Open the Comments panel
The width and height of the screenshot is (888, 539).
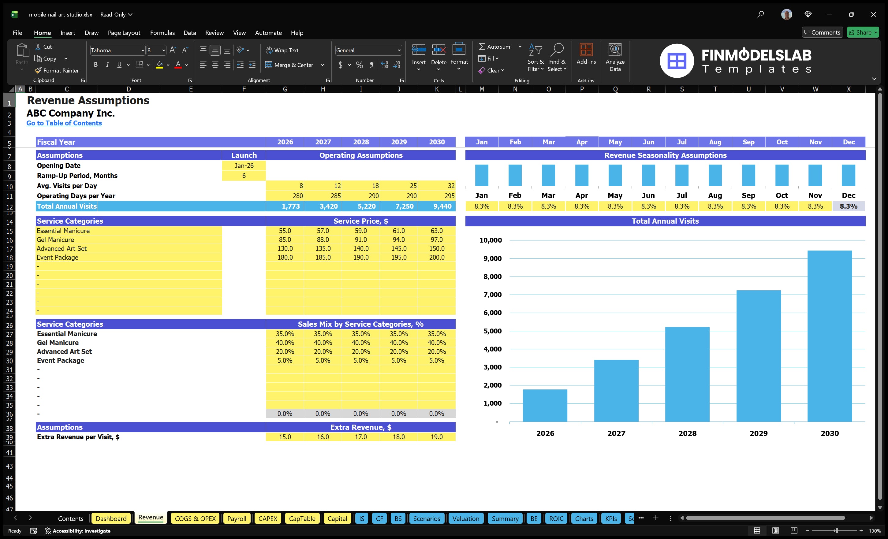823,32
